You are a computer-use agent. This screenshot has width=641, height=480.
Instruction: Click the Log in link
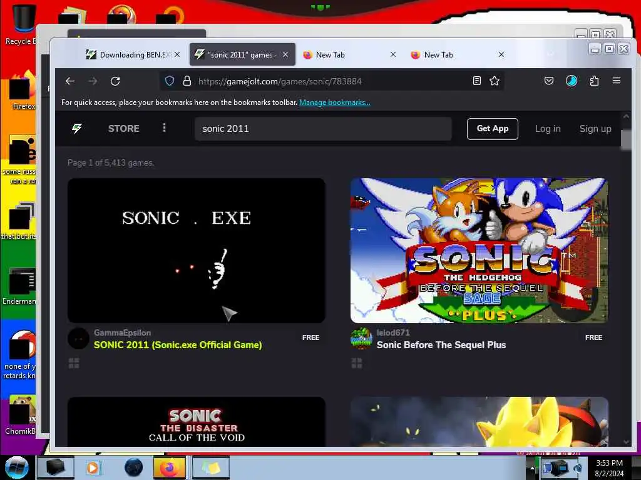548,129
